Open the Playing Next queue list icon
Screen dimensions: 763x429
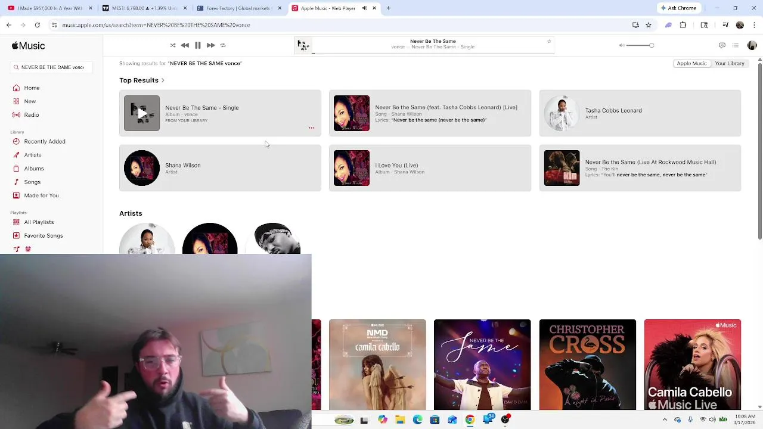pyautogui.click(x=736, y=45)
